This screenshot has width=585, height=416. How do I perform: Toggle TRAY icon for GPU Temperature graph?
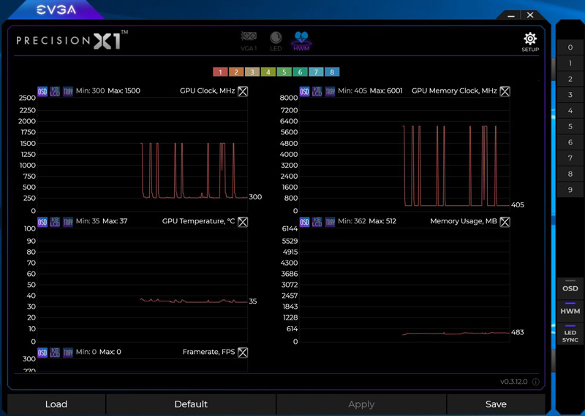[67, 222]
